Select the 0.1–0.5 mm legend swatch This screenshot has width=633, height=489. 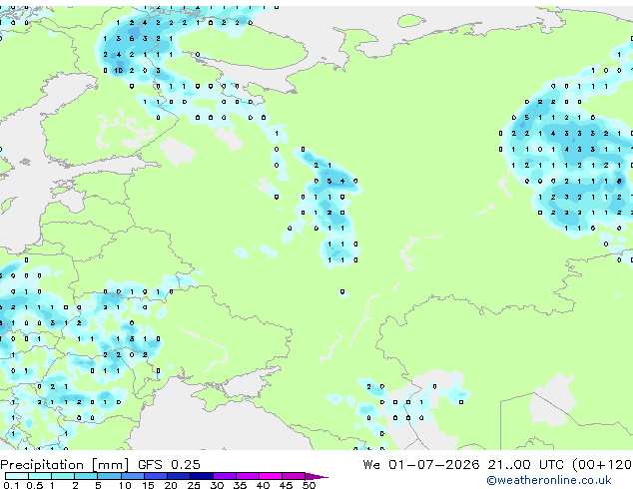[17, 476]
